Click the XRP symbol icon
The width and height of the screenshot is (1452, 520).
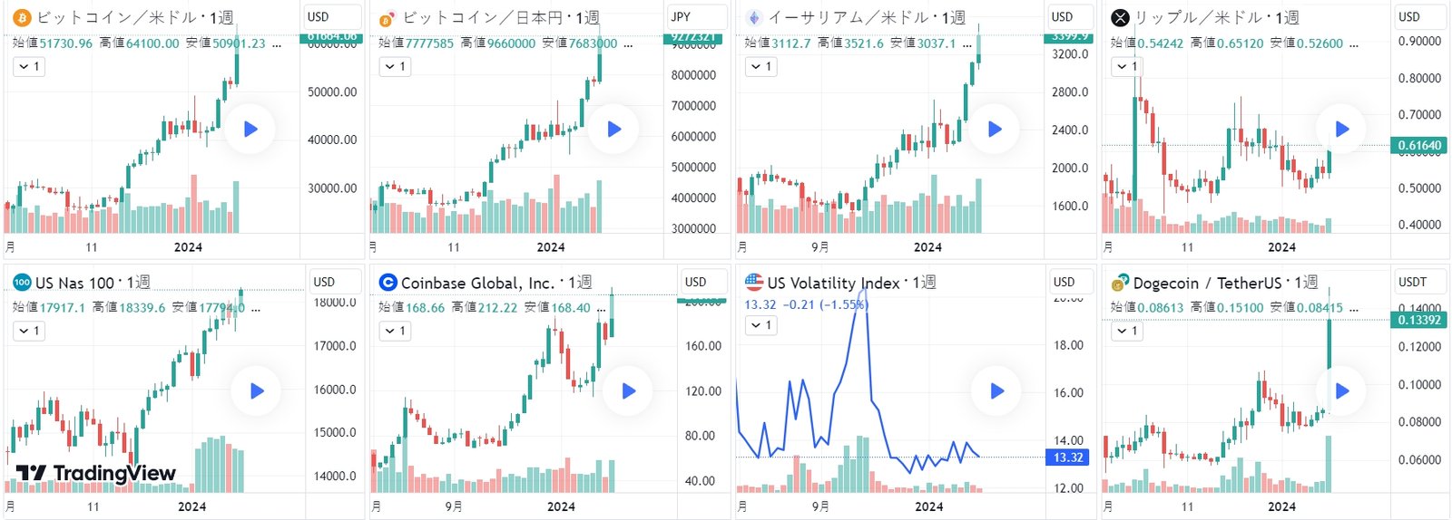click(x=1121, y=17)
